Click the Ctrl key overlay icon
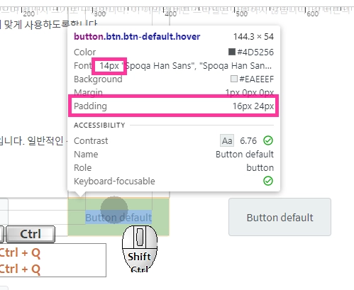 31,234
